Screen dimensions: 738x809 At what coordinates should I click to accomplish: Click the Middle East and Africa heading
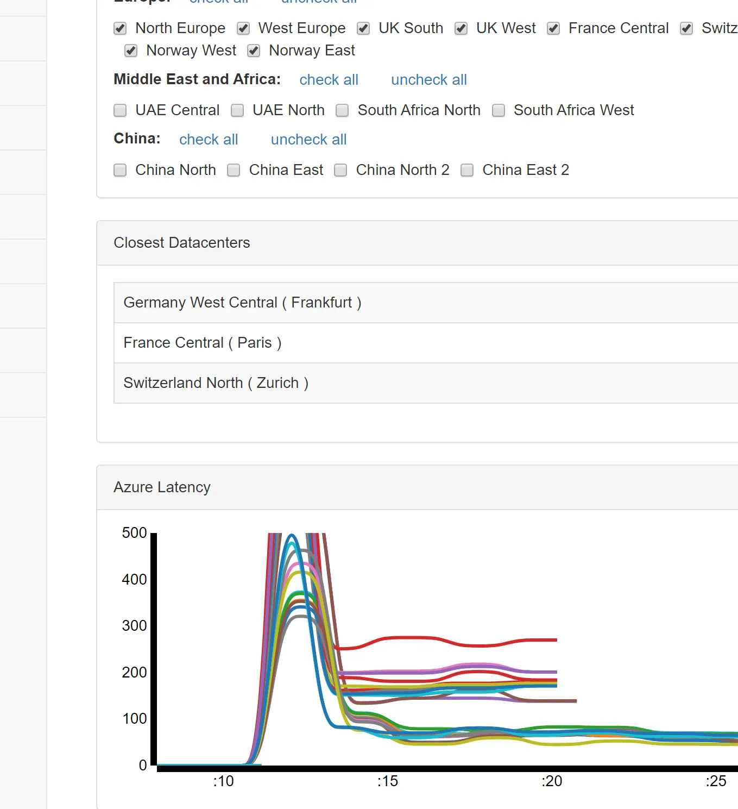click(197, 79)
